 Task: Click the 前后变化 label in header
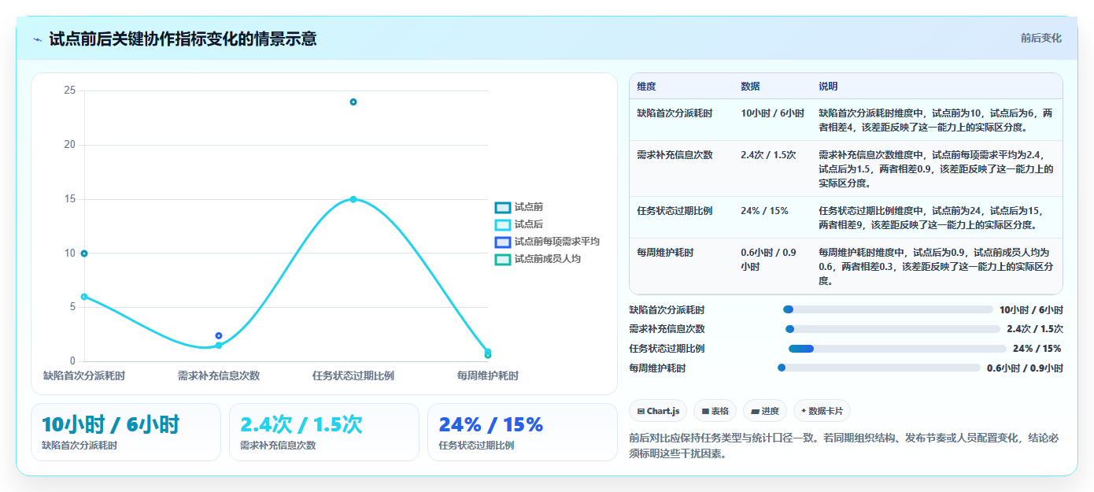(x=1040, y=38)
